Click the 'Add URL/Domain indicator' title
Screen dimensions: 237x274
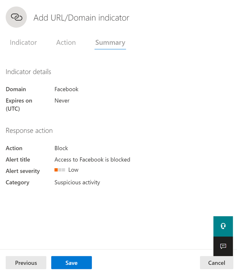(x=81, y=17)
